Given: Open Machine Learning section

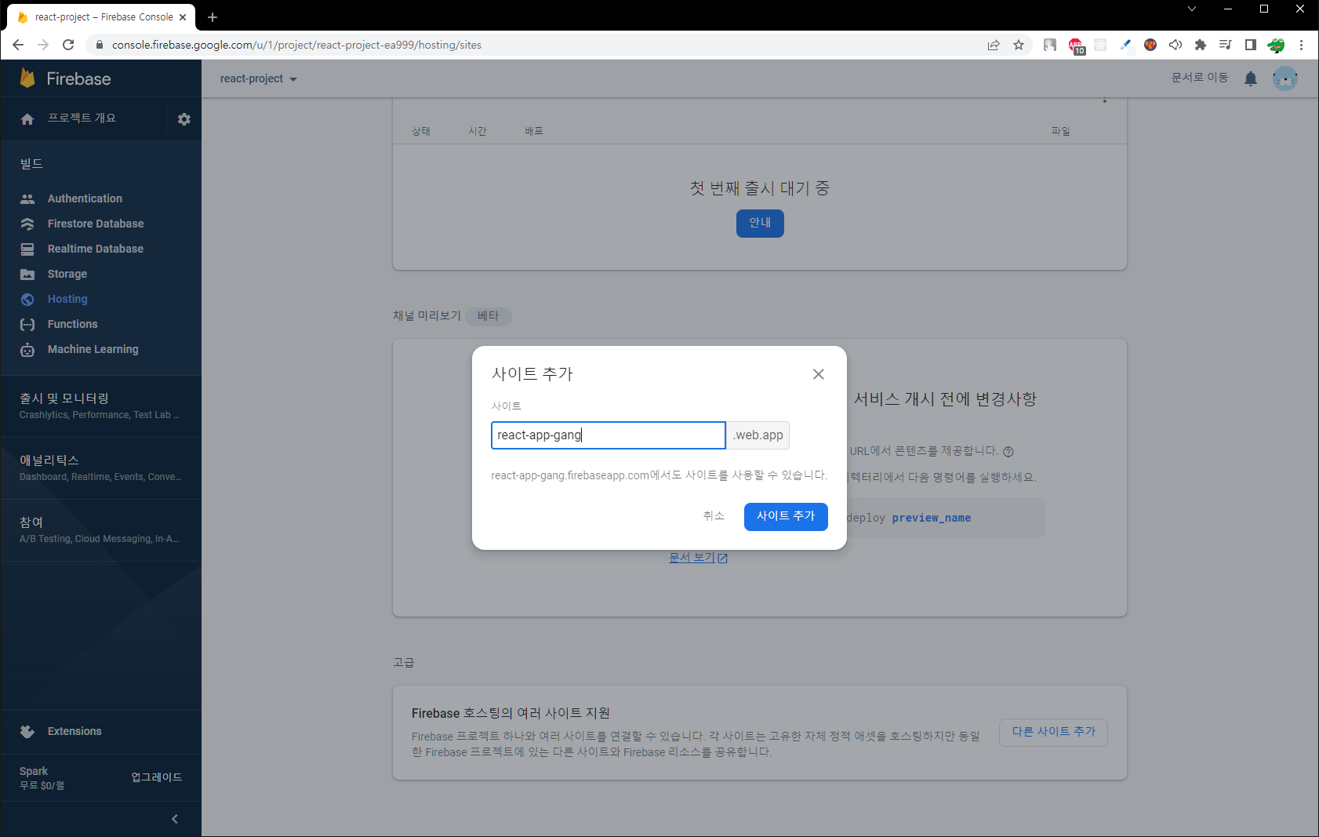Looking at the screenshot, I should pyautogui.click(x=93, y=349).
